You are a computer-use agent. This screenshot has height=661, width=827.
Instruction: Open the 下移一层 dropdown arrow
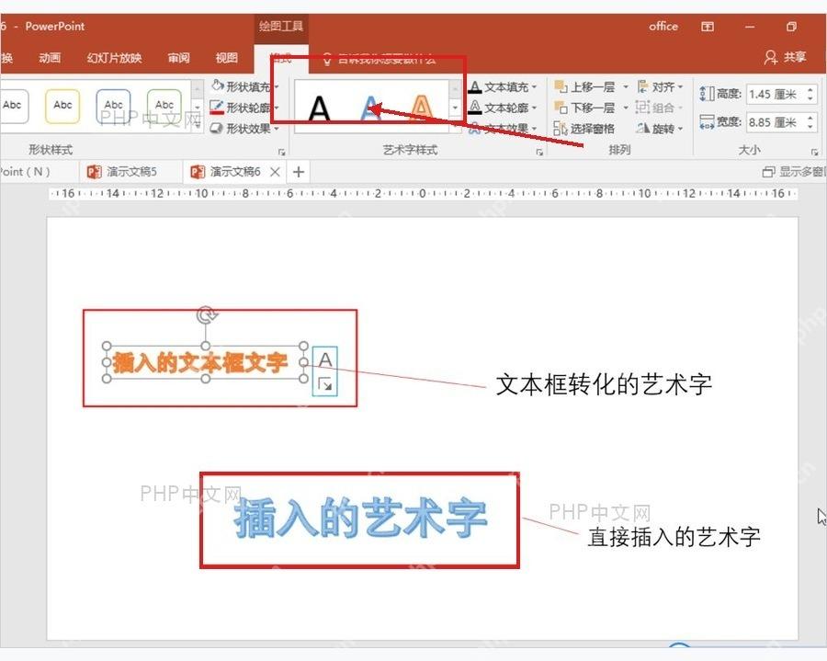tap(626, 108)
